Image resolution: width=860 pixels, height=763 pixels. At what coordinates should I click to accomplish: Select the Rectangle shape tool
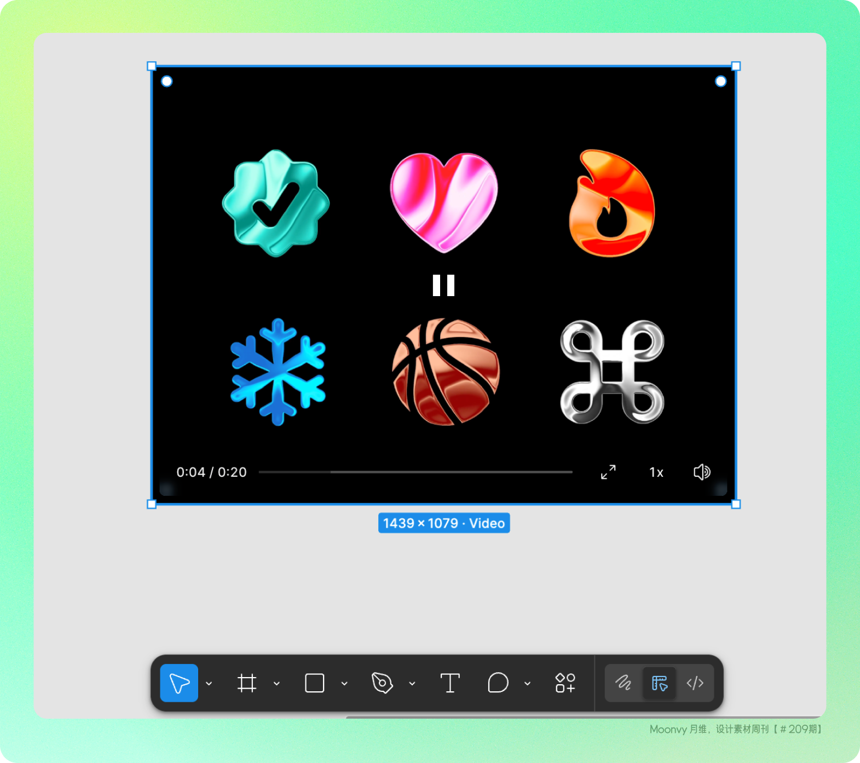tap(314, 683)
